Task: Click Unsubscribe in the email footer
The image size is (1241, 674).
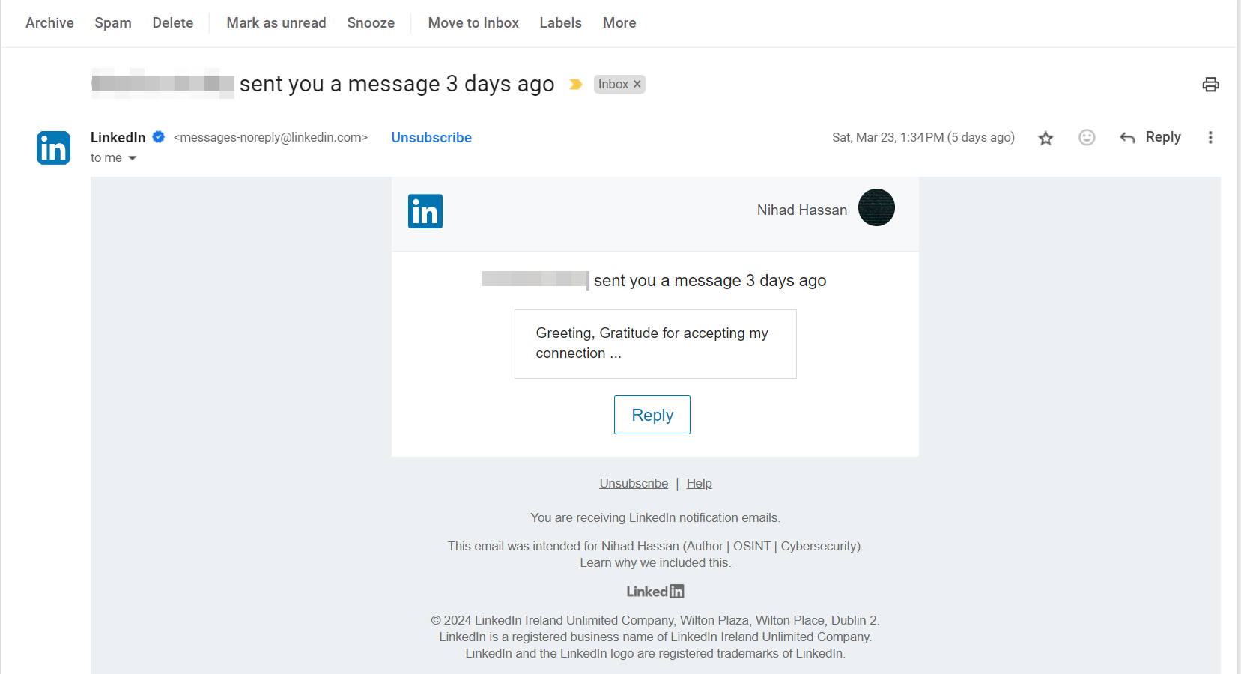Action: point(633,483)
